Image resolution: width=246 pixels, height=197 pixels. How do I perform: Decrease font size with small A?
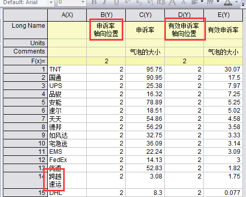click(x=184, y=2)
